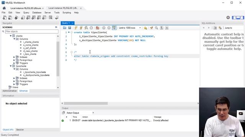Expand Triggers under cliente
The height and width of the screenshot is (137, 245).
14,63
